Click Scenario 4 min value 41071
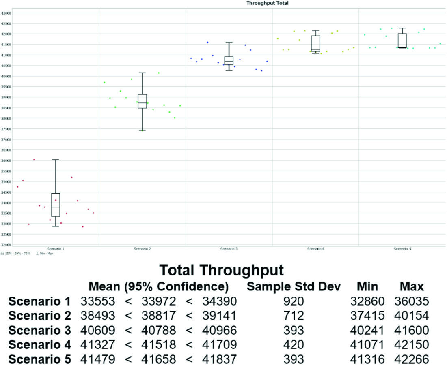447x365 pixels. 367,344
